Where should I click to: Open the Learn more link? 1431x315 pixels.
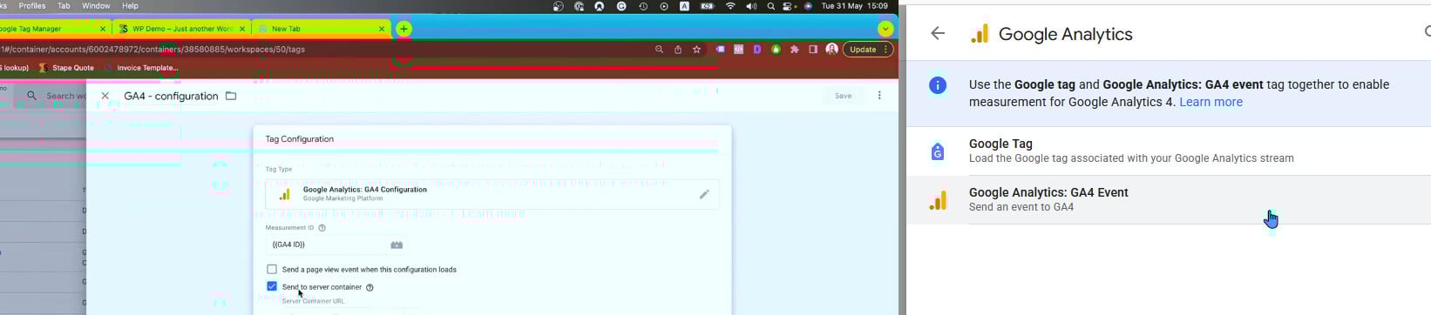(1211, 102)
